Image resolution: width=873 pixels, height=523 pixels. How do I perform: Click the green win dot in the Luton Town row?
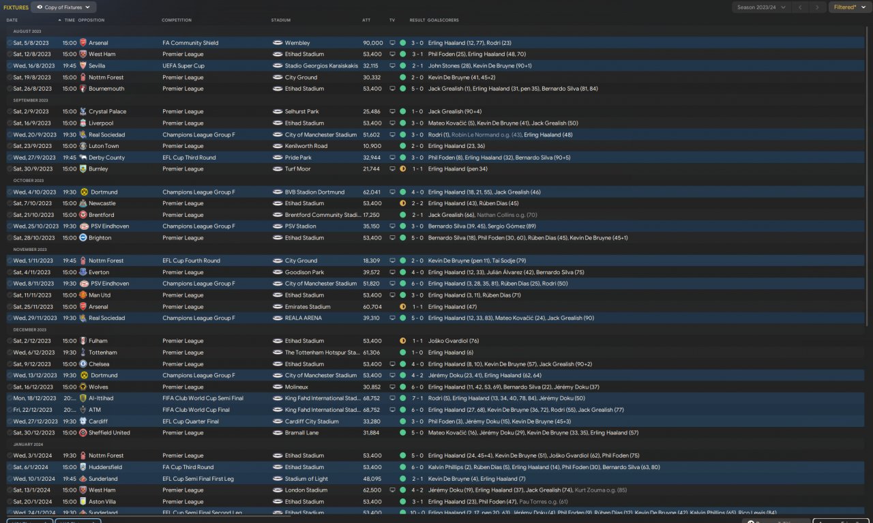pyautogui.click(x=402, y=146)
